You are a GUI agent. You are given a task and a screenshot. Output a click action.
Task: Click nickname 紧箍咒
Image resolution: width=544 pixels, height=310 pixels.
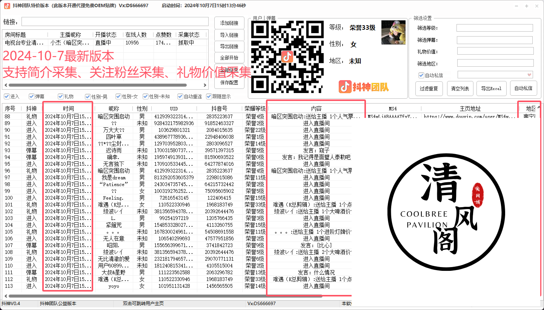(114, 225)
